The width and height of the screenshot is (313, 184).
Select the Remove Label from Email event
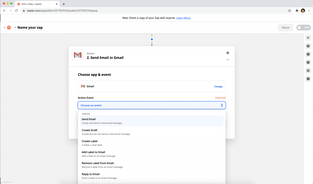(152, 165)
